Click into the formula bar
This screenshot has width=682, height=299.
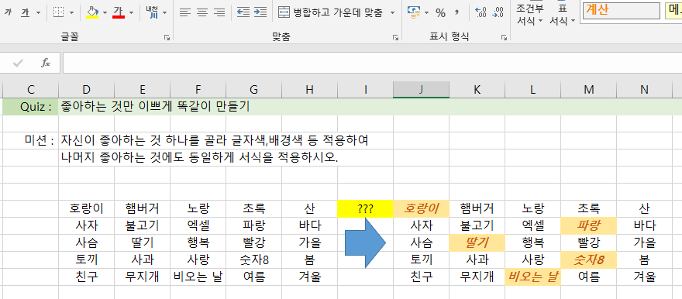point(372,63)
